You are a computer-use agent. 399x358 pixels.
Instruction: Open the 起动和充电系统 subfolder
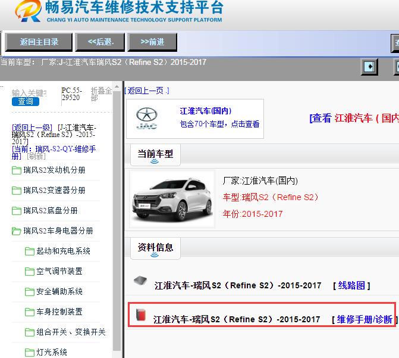pyautogui.click(x=63, y=251)
